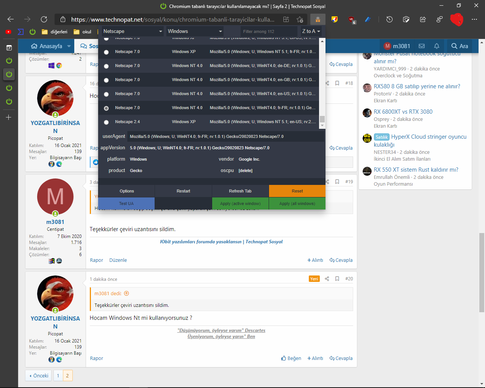Click the 'Google Inc.' vendor value
Image resolution: width=485 pixels, height=388 pixels.
249,159
